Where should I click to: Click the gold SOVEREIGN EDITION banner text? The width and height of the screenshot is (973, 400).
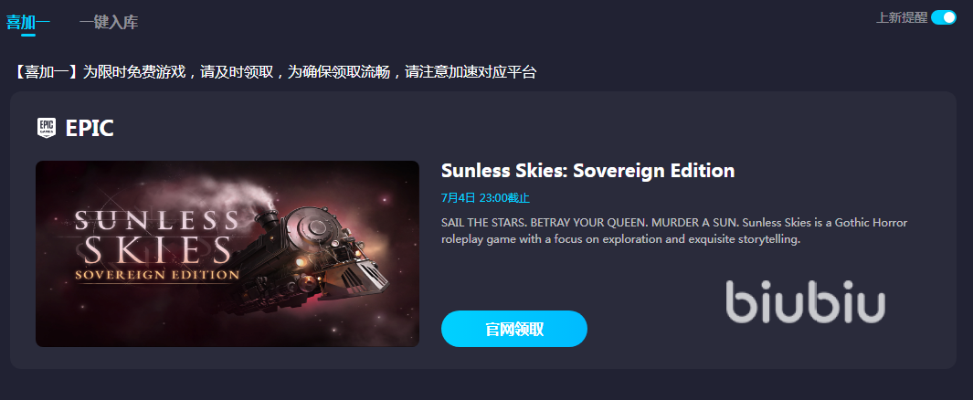157,273
